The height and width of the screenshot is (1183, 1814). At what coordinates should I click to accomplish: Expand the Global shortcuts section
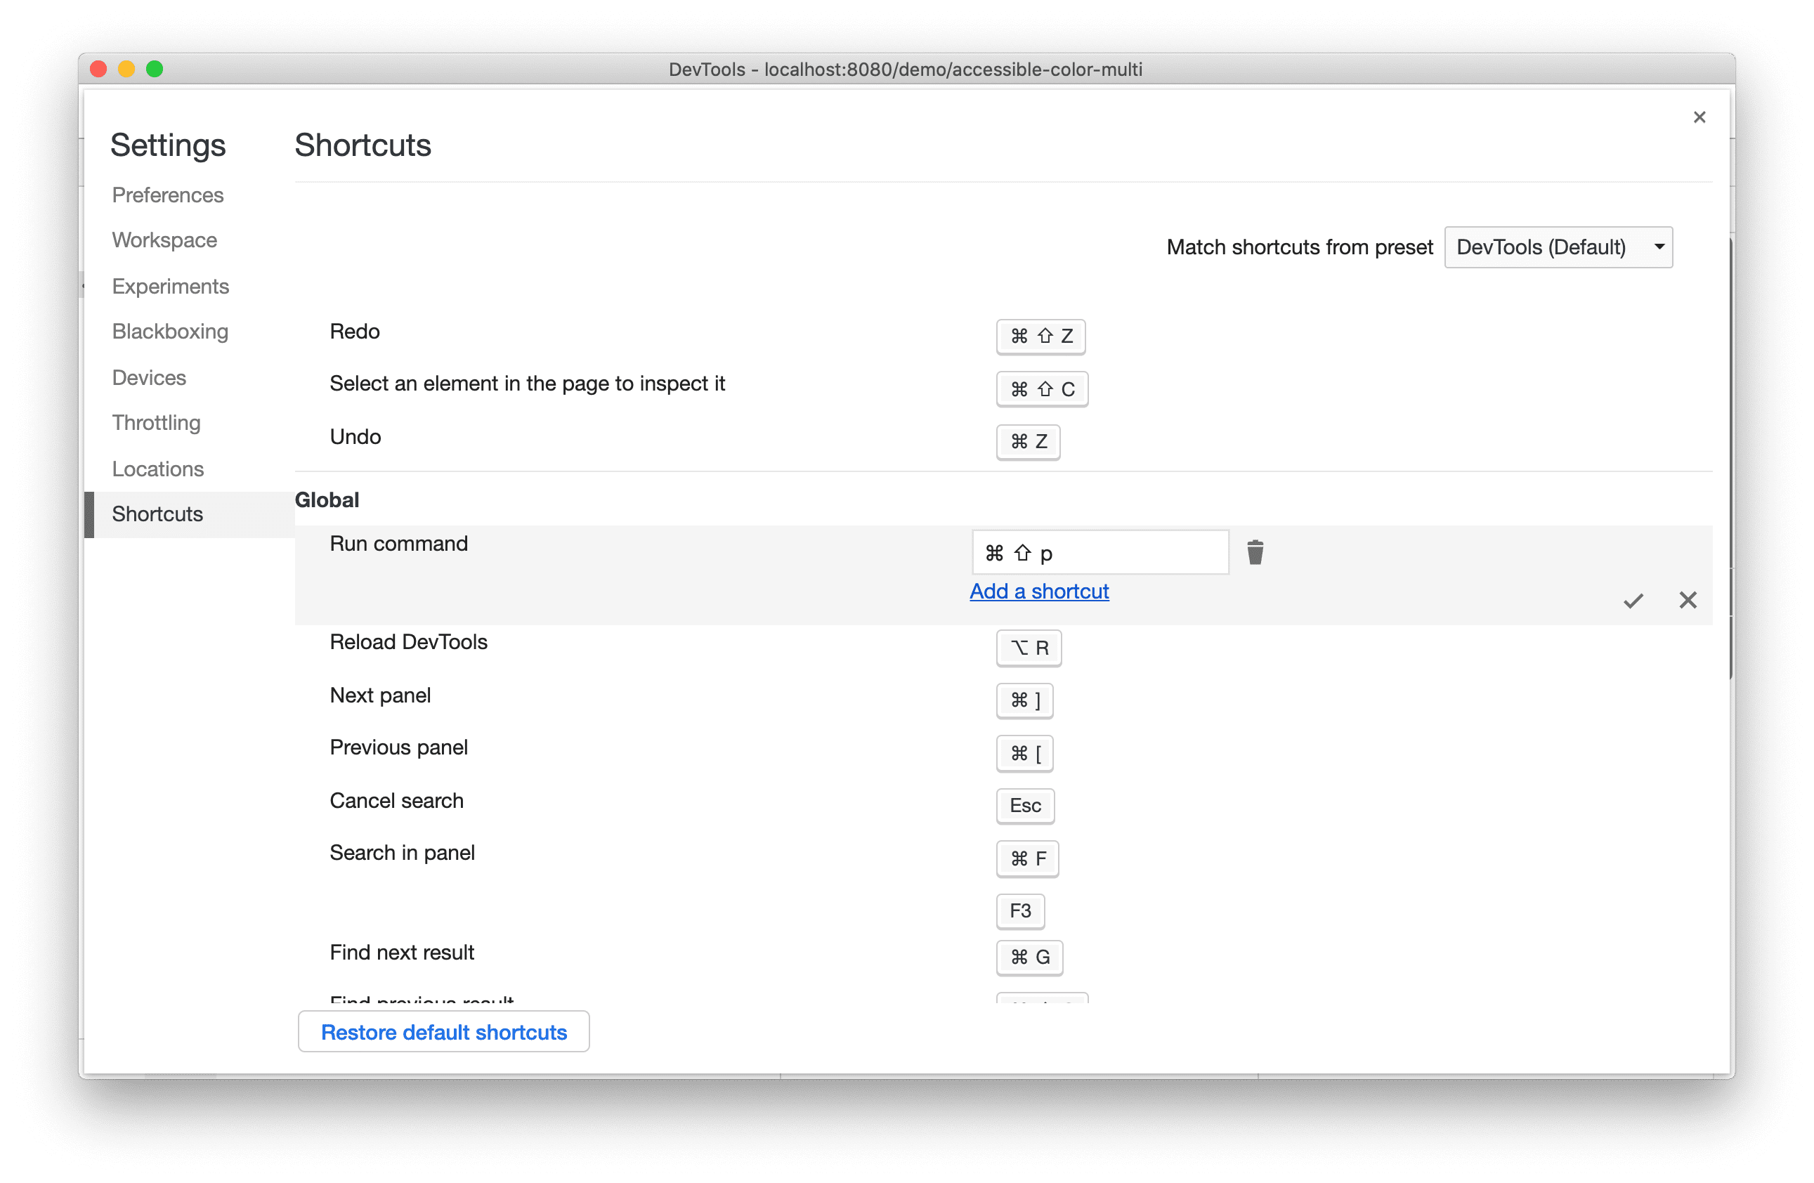tap(327, 498)
